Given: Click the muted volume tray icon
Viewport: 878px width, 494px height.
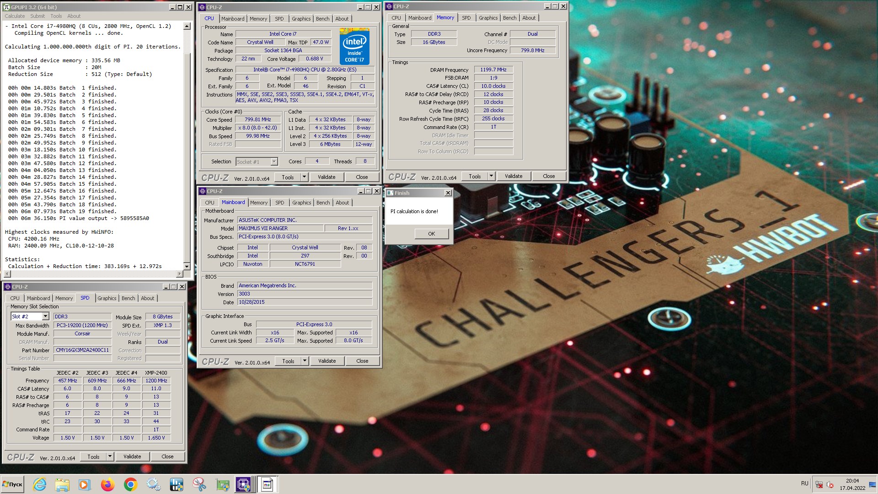Looking at the screenshot, I should pos(830,485).
